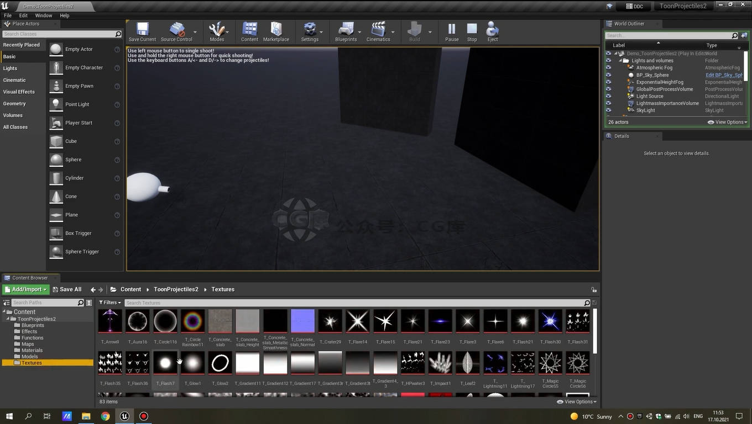The width and height of the screenshot is (752, 424).
Task: Open the Blueprints toolbar icon
Action: 346,31
